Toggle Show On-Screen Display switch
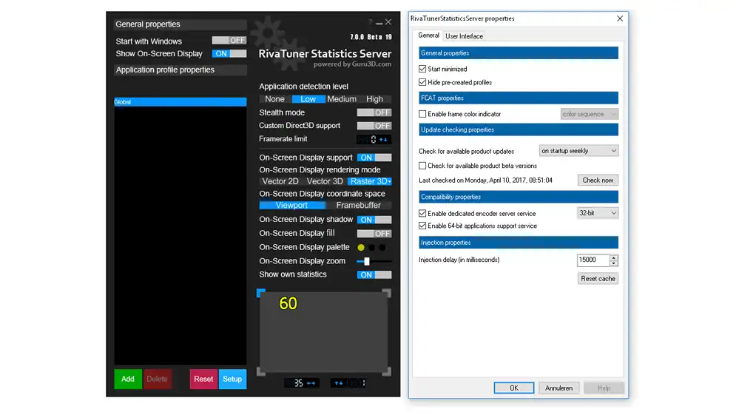This screenshot has height=415, width=739. pyautogui.click(x=229, y=54)
